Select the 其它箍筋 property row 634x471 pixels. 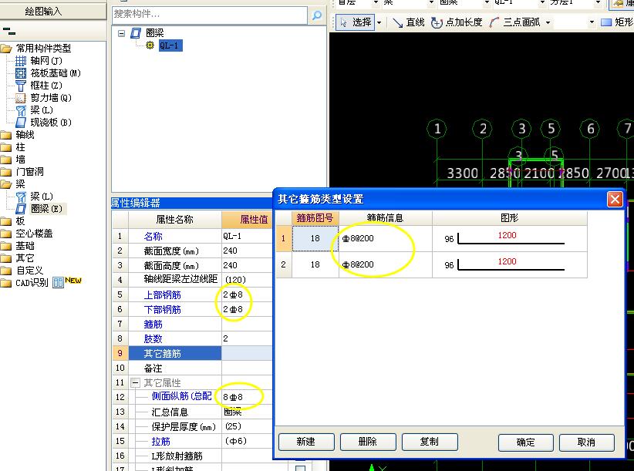193,354
